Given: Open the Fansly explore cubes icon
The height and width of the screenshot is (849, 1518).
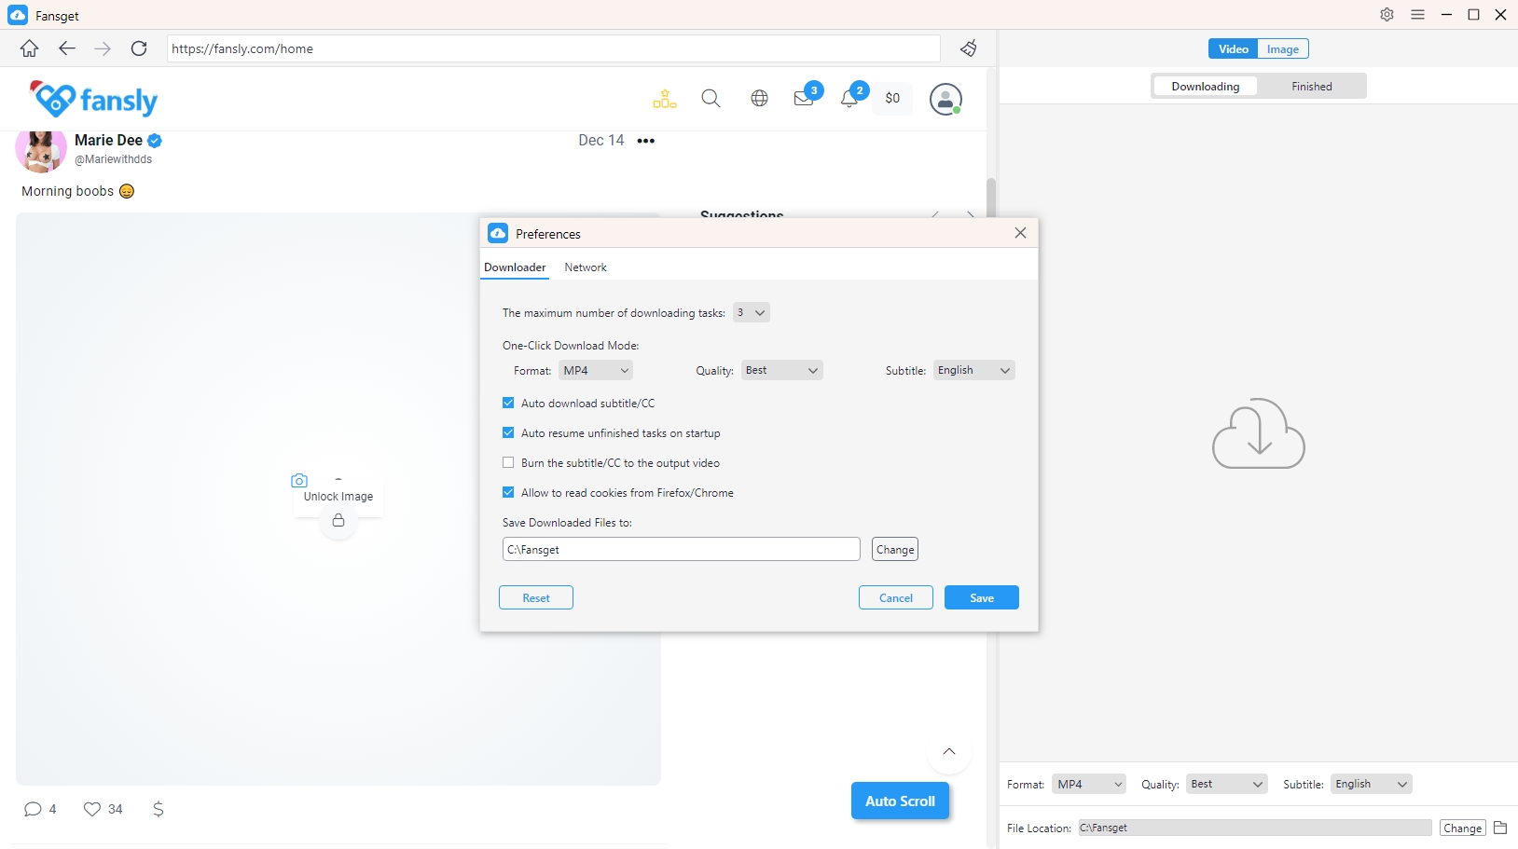Looking at the screenshot, I should coord(665,99).
